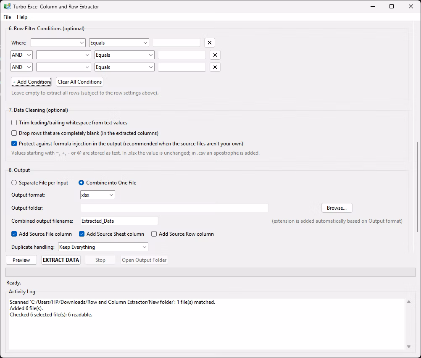
Task: Focus second AND row value field
Action: click(182, 67)
